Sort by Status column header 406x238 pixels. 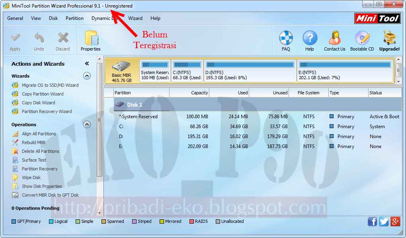(385, 93)
